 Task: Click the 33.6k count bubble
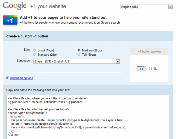(x=153, y=68)
